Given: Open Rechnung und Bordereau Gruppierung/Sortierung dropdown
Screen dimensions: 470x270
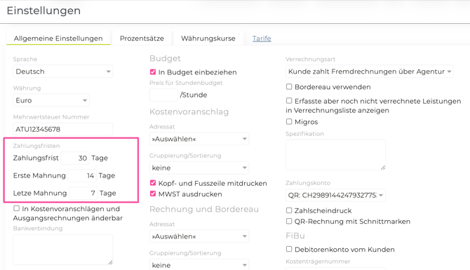Looking at the screenshot, I should (x=199, y=265).
